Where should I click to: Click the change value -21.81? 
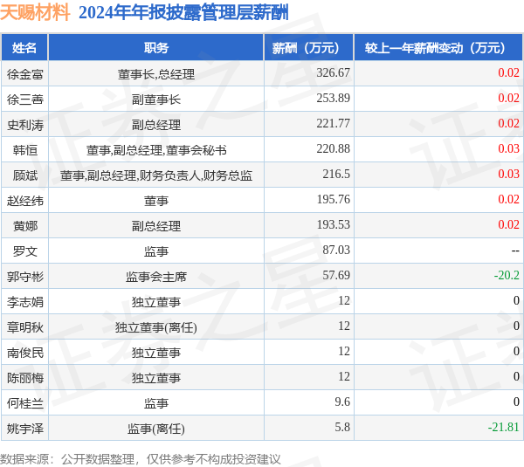[x=504, y=427]
